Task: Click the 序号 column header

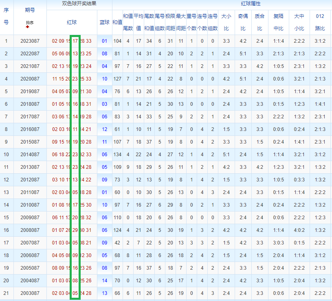Action: (x=6, y=16)
